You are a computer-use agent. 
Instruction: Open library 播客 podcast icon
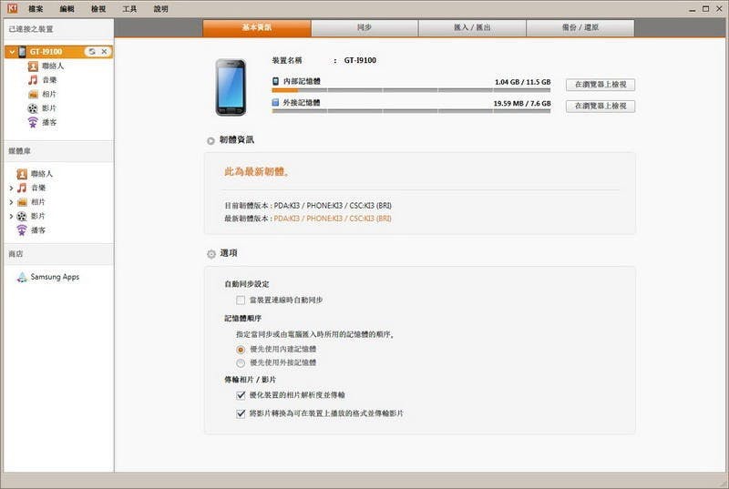22,230
